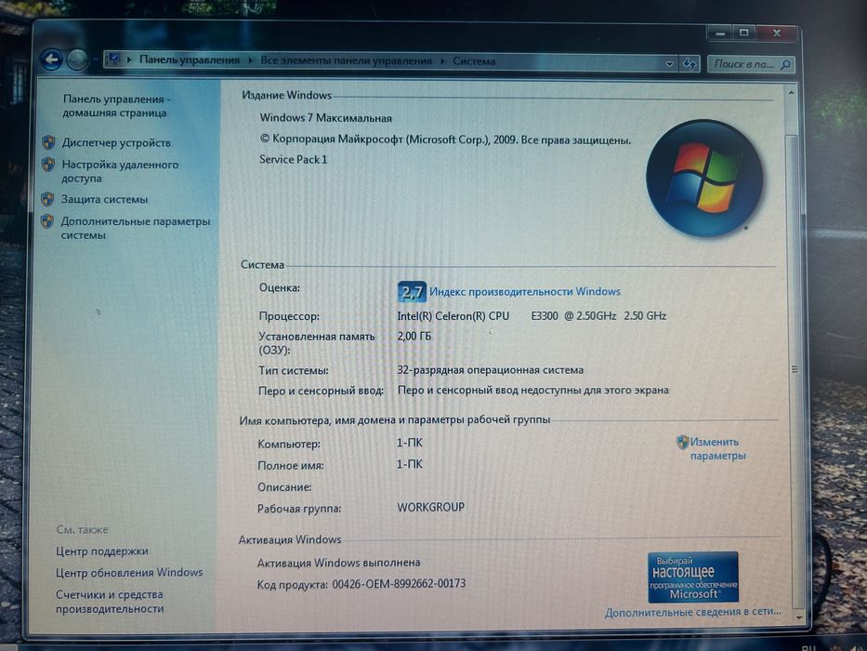Viewport: 867px width, 651px height.
Task: Open Индекс производительности Windows link
Action: (x=525, y=292)
